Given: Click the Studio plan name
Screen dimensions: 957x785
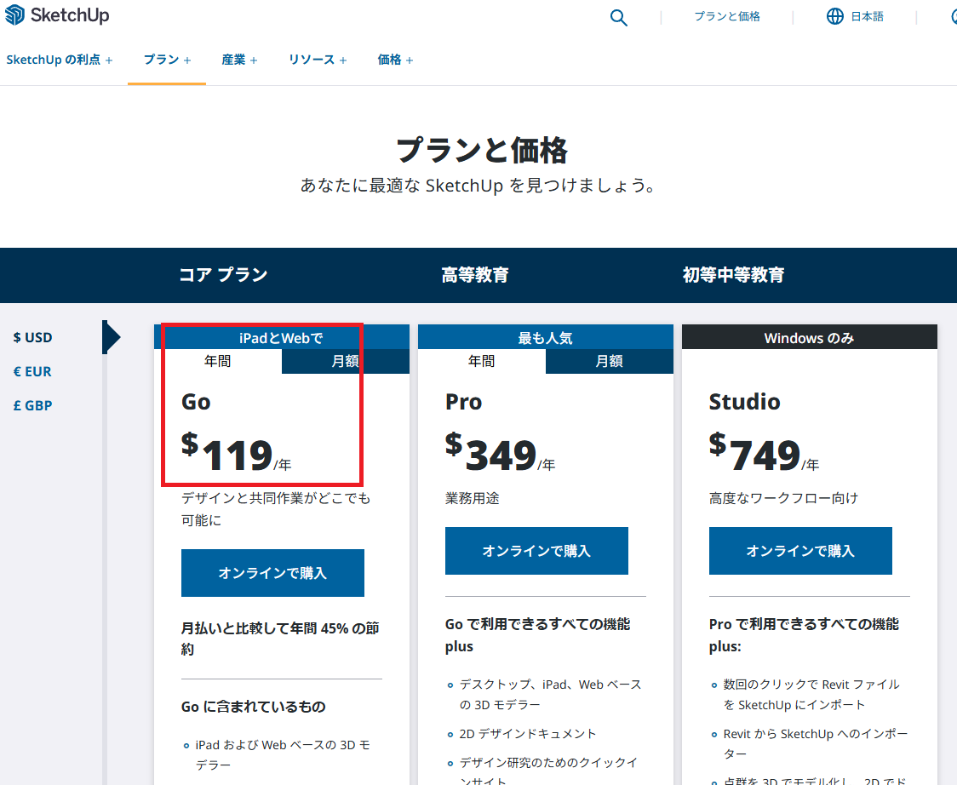Looking at the screenshot, I should (x=745, y=402).
